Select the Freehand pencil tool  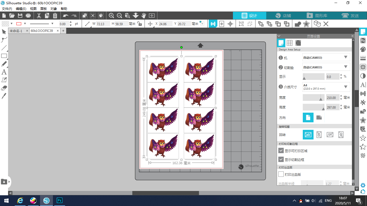4,64
